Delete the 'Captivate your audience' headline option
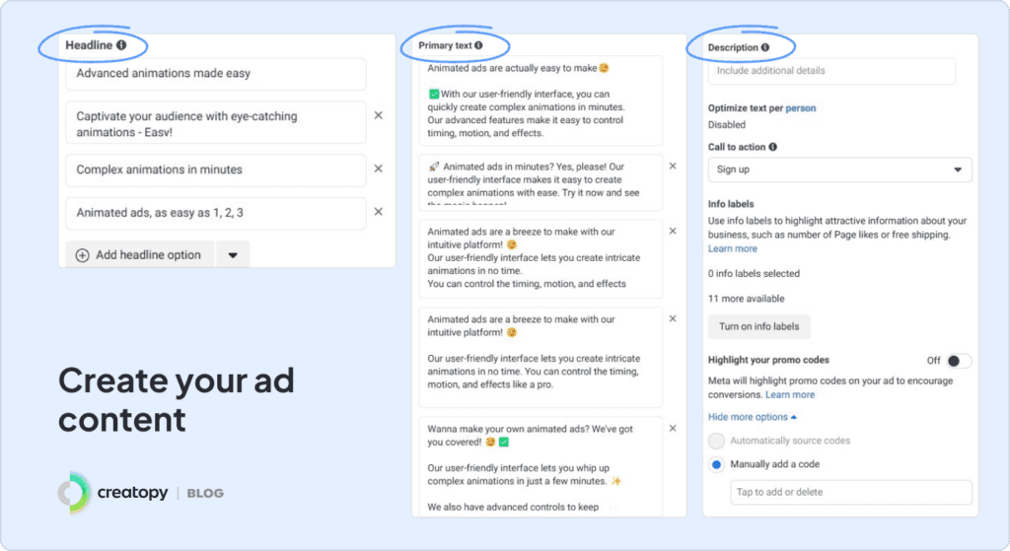The width and height of the screenshot is (1010, 551). coord(378,115)
